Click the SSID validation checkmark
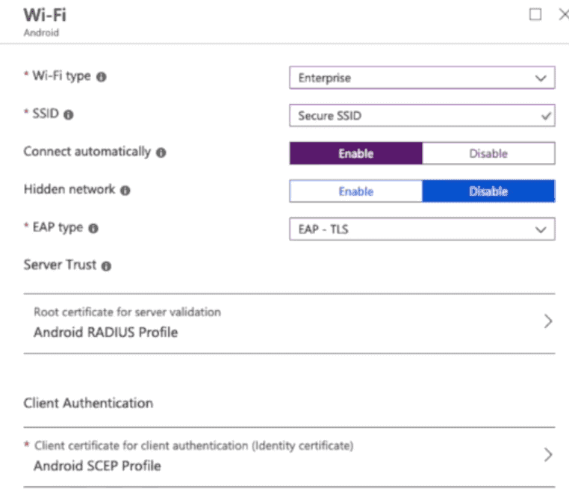The width and height of the screenshot is (569, 500). (546, 116)
